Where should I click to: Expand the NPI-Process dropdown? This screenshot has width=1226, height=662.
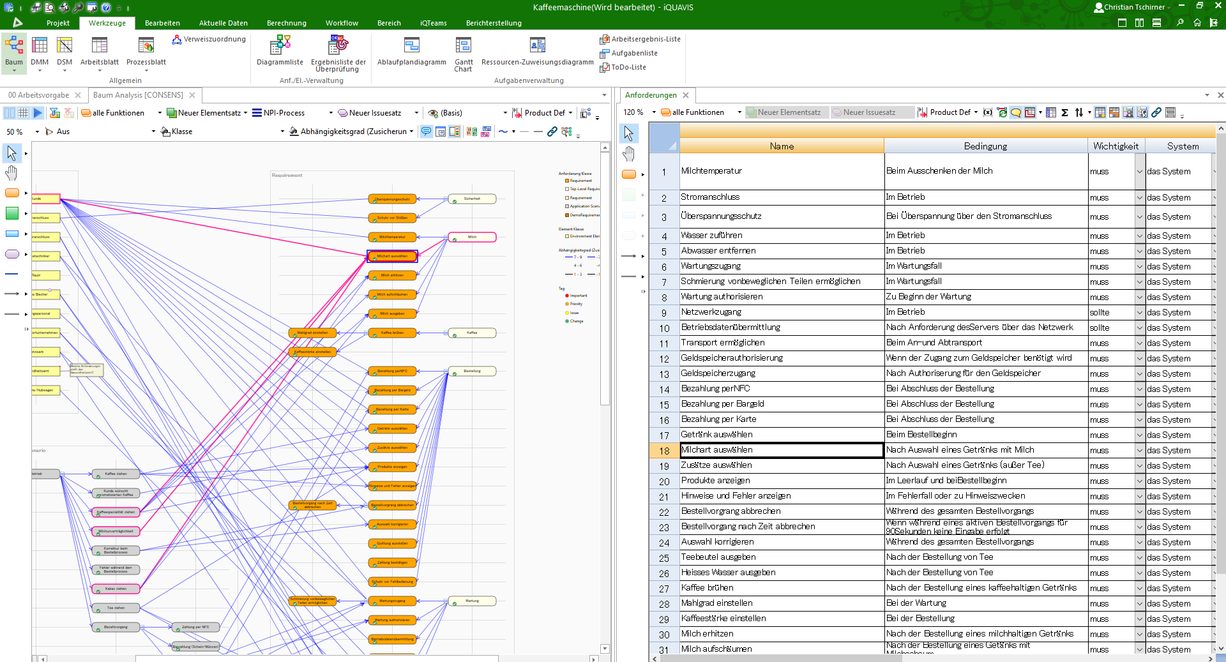[331, 113]
